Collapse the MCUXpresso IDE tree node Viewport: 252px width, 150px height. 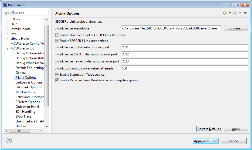click(8, 49)
